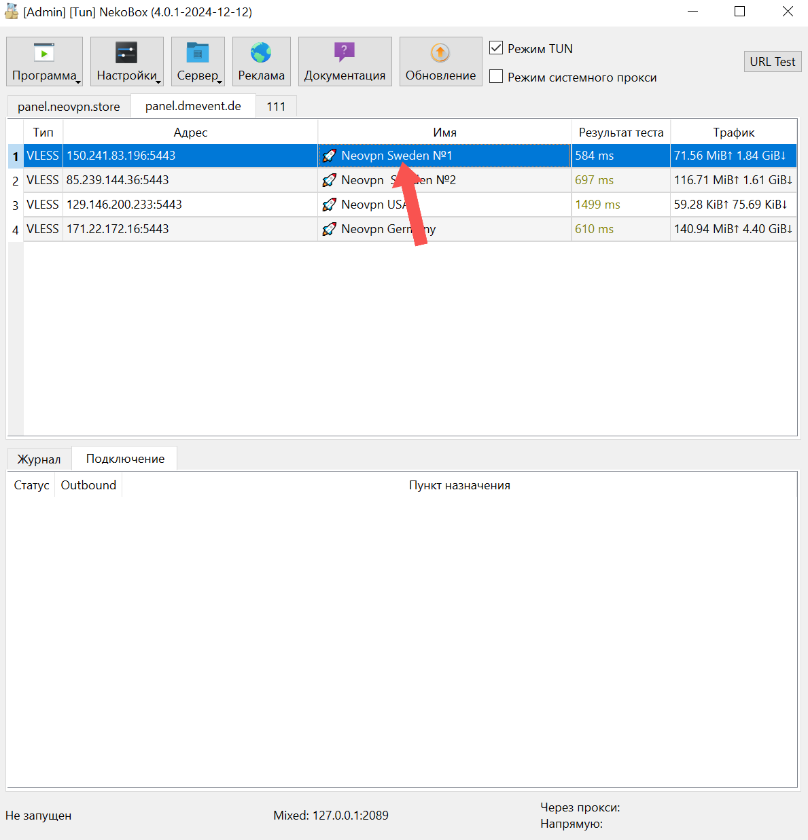Click the Сервер folder icon
This screenshot has width=808, height=840.
click(198, 52)
